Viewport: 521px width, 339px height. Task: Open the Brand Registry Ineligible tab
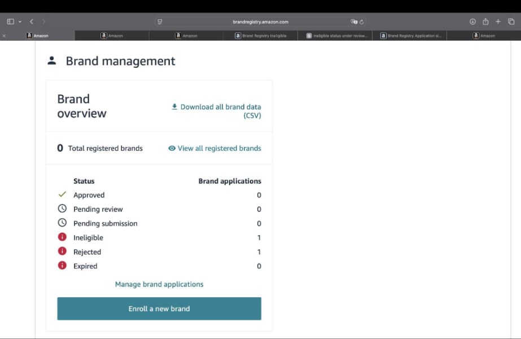point(261,36)
